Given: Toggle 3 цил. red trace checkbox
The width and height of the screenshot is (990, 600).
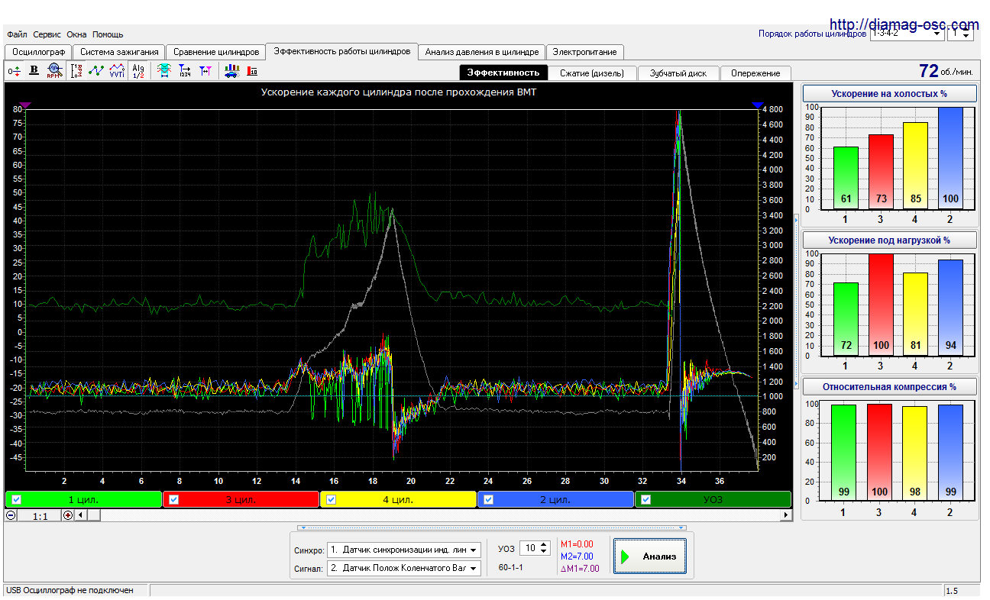Looking at the screenshot, I should [173, 500].
